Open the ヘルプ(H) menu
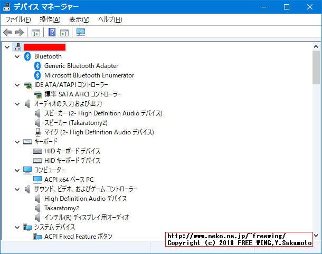This screenshot has width=322, height=254. [x=110, y=19]
